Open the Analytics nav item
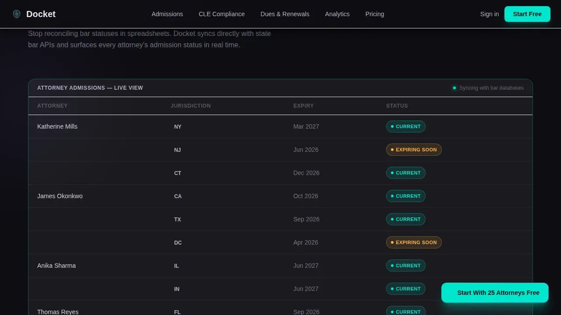Viewport: 561px width, 315px height. (x=337, y=14)
